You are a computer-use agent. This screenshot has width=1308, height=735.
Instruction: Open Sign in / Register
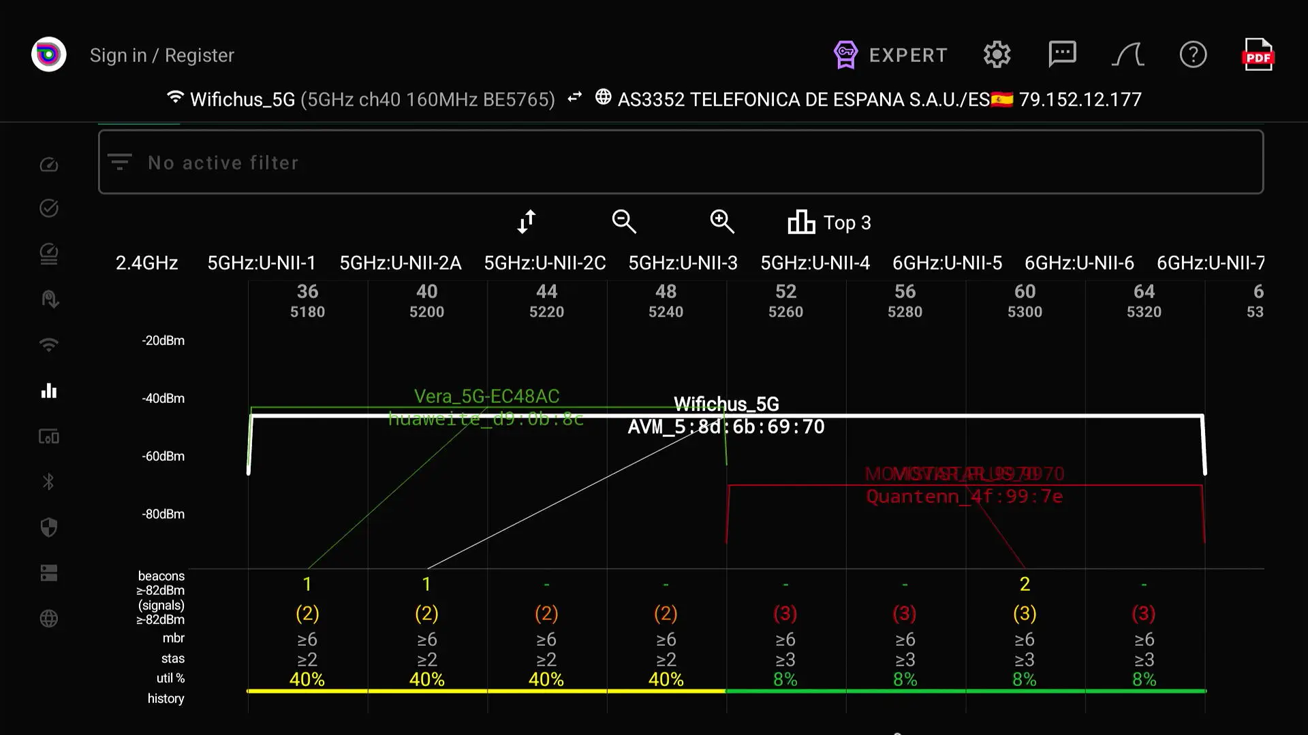click(x=162, y=55)
